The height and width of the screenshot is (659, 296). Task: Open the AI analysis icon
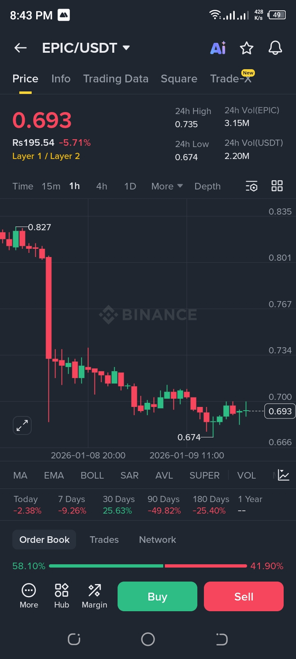218,48
